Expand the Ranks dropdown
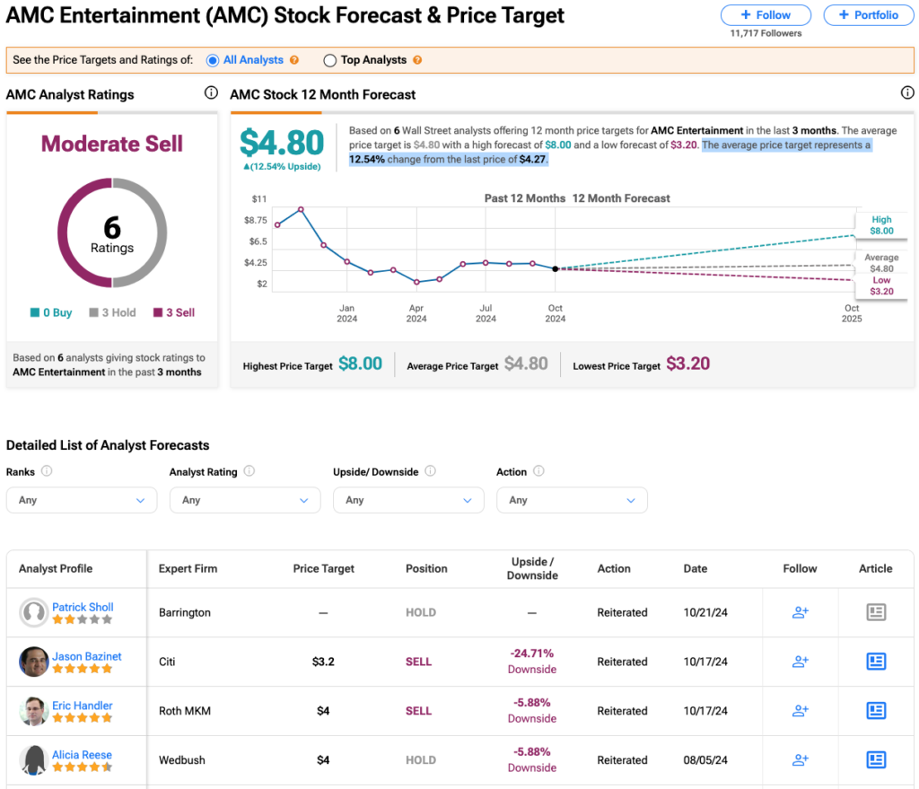 click(x=82, y=500)
